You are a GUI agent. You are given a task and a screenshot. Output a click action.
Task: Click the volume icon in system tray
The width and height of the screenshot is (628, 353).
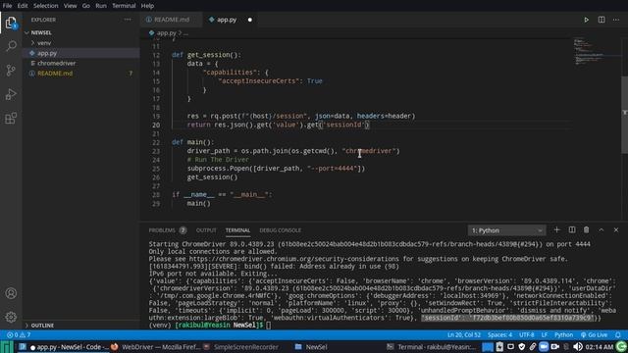[578, 347]
